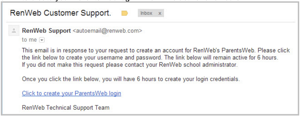Remove the Inbox label with the x
This screenshot has width=300, height=116.
click(x=160, y=13)
